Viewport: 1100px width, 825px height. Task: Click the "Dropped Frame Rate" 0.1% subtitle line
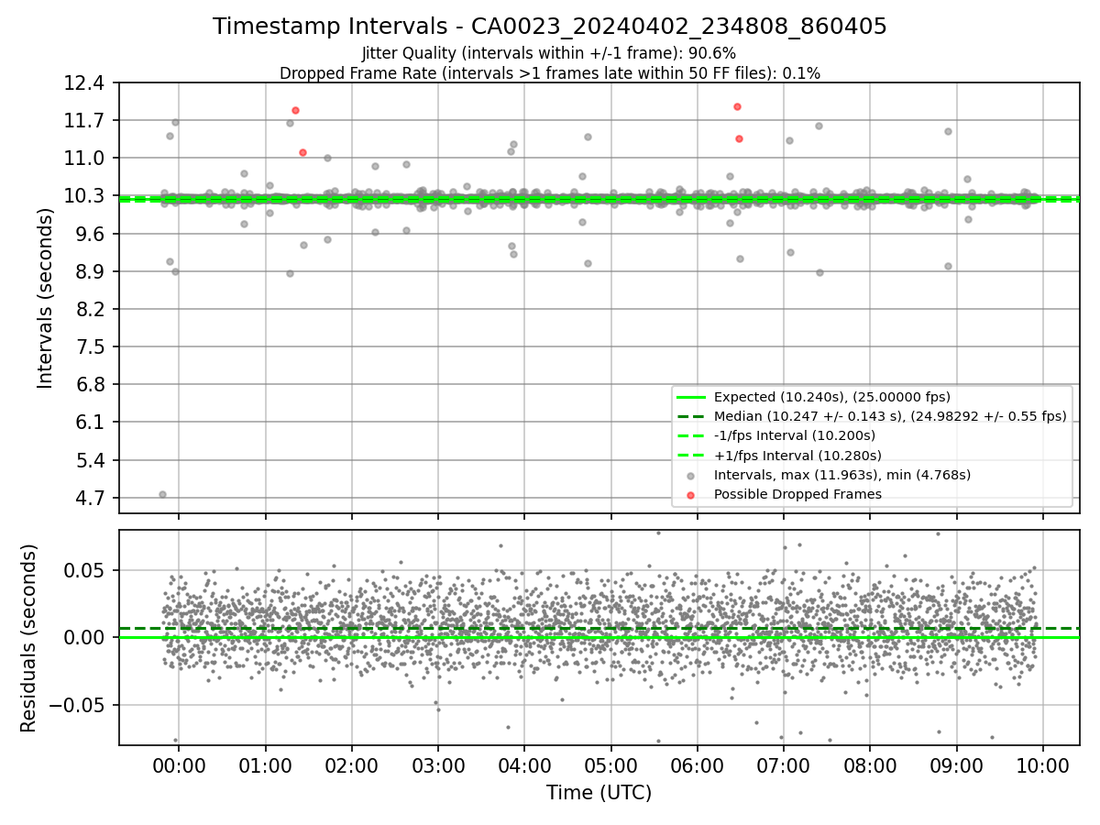click(550, 73)
